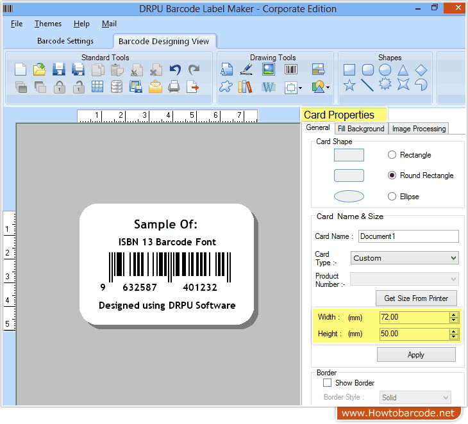The width and height of the screenshot is (468, 424).
Task: Select the Line drawing shape
Action: click(367, 85)
